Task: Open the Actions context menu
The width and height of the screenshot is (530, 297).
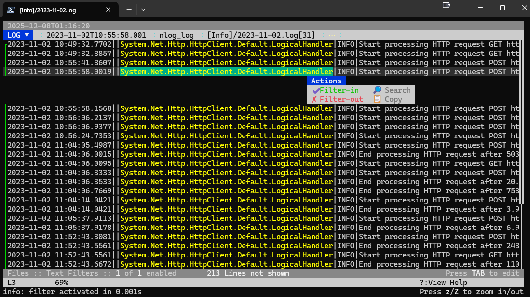Action: (x=326, y=81)
